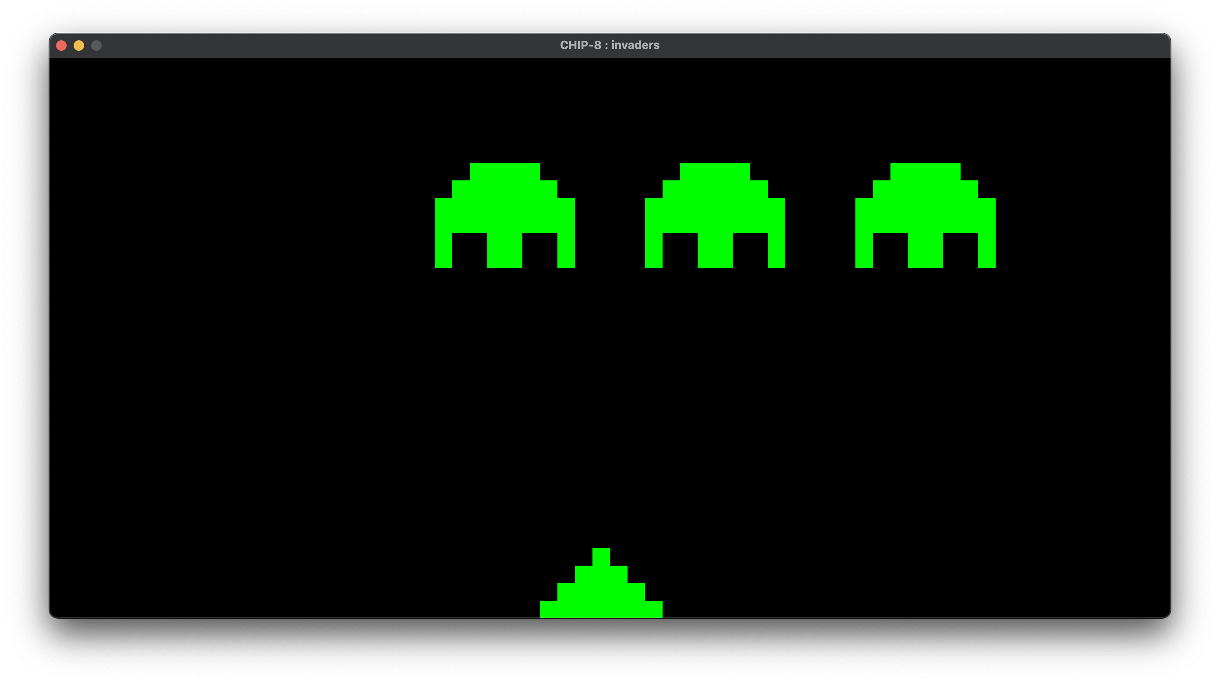Minimize the CHIP-8 invaders window
This screenshot has height=683, width=1220.
(79, 46)
